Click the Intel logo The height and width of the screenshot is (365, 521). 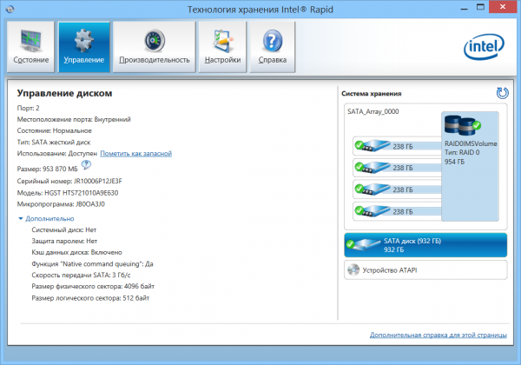tap(484, 47)
